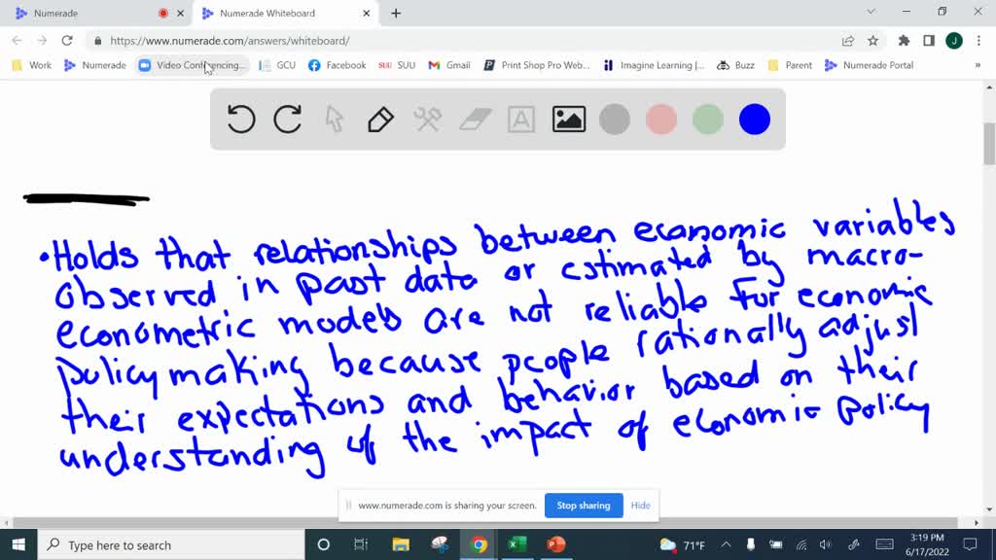Viewport: 996px width, 560px height.
Task: Open Chrome three-dot menu
Action: click(x=978, y=41)
